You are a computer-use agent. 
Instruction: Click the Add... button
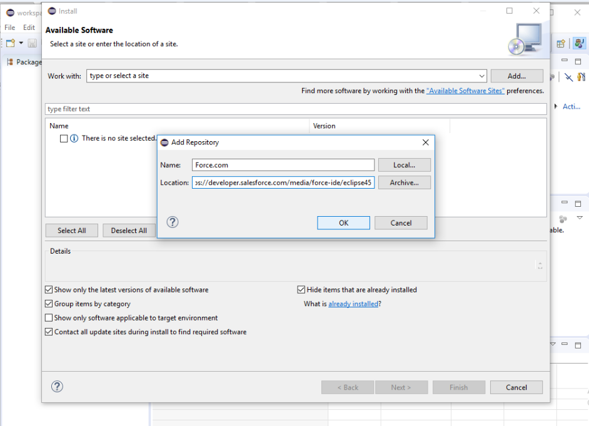pos(517,76)
